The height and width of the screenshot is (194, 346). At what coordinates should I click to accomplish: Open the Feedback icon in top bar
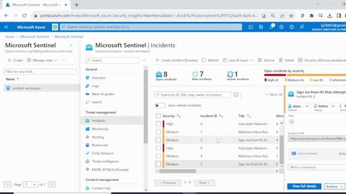pyautogui.click(x=302, y=27)
